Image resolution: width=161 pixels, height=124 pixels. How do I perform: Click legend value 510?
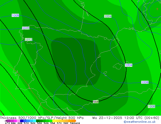[26, 123]
